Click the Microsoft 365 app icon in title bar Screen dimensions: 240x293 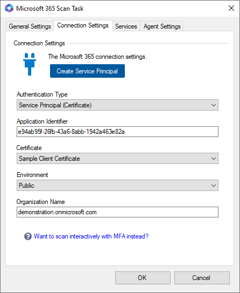pyautogui.click(x=9, y=8)
